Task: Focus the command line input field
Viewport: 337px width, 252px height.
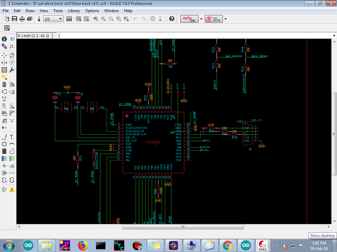Action: [195, 36]
